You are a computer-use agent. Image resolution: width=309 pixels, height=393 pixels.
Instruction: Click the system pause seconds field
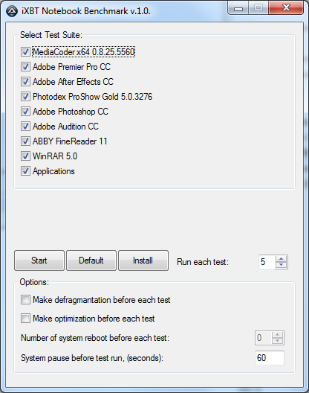(270, 358)
